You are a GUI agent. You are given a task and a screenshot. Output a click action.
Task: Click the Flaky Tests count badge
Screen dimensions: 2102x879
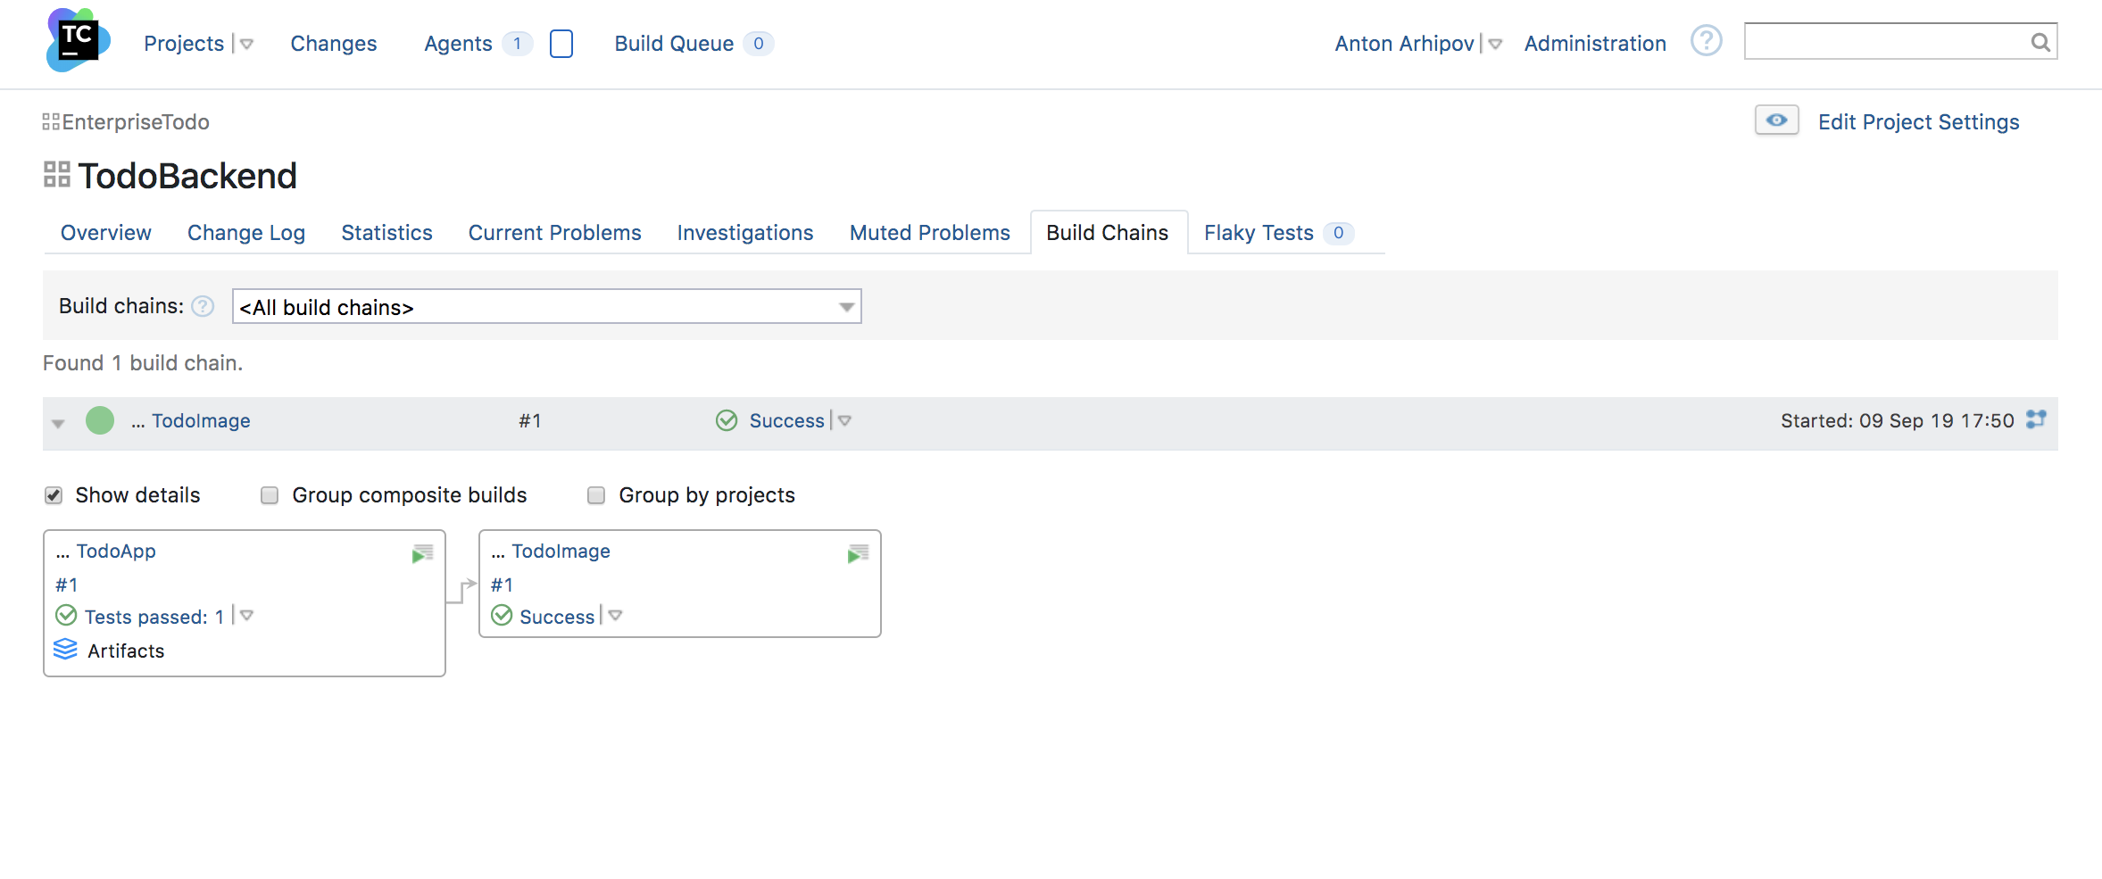(x=1338, y=233)
